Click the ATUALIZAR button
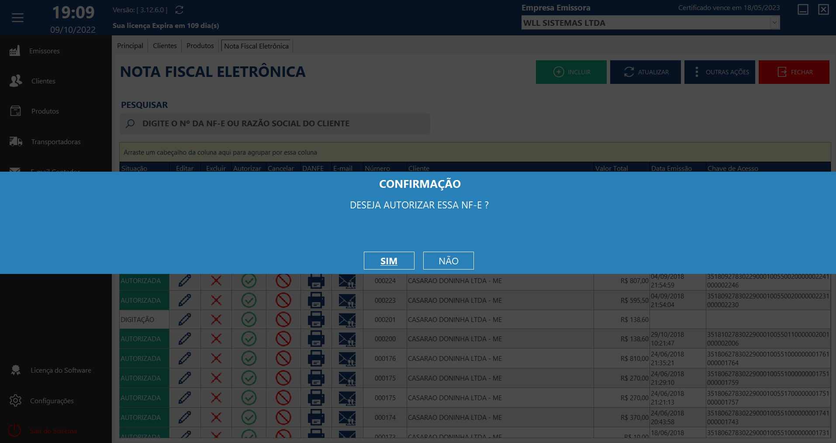Viewport: 836px width, 443px height. pos(645,72)
